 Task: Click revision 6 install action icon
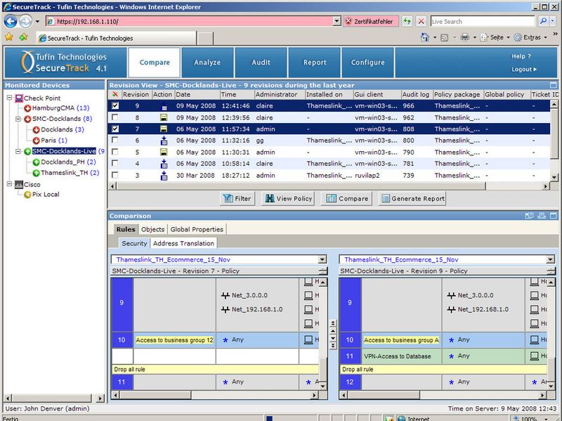click(164, 141)
